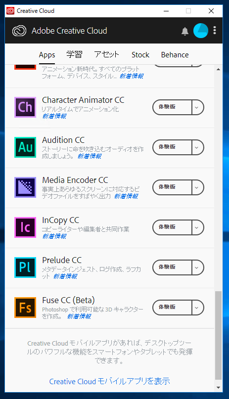Click the InCopy CC app icon
229x399 pixels.
point(25,227)
